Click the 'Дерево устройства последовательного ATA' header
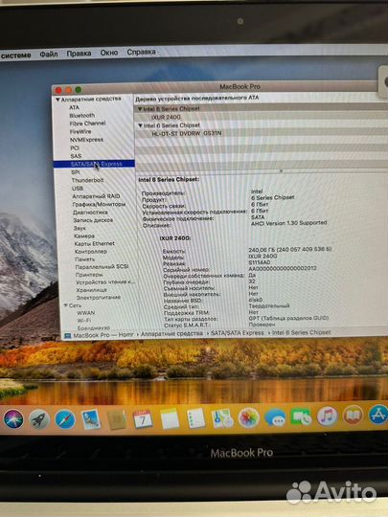 (x=197, y=99)
